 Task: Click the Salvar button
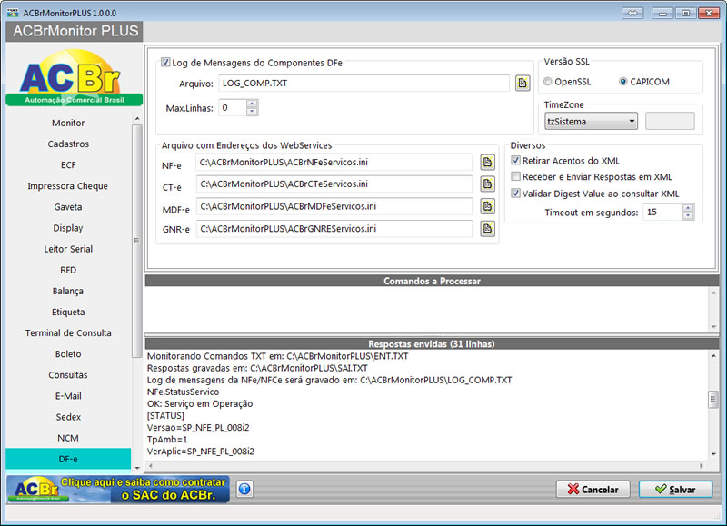coord(675,490)
